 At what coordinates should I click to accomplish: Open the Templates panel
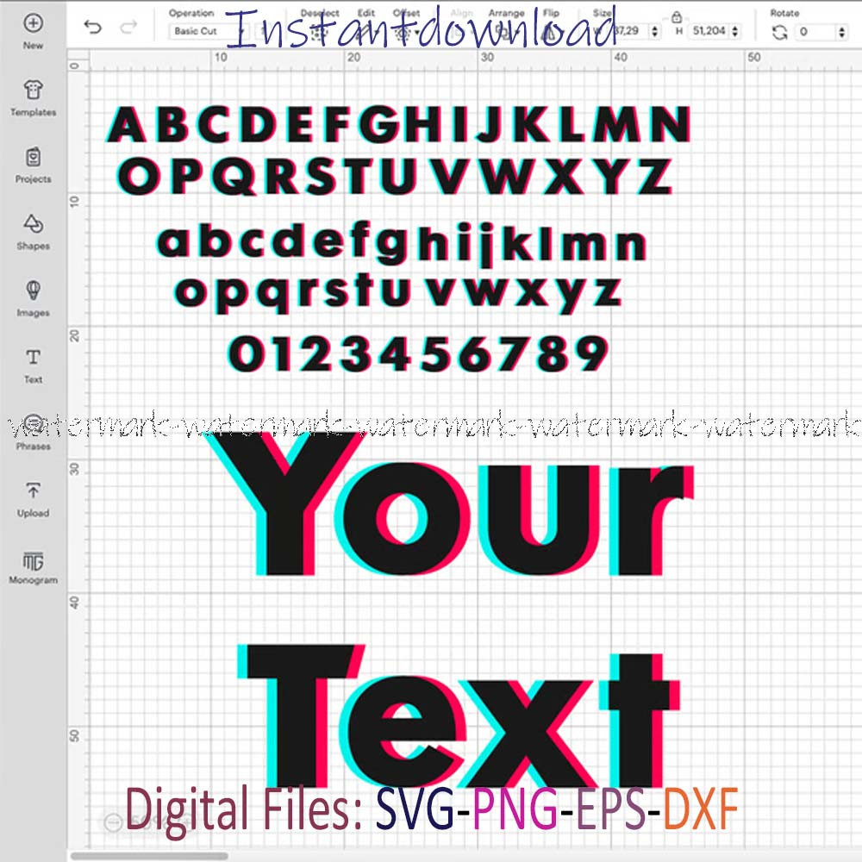point(33,92)
